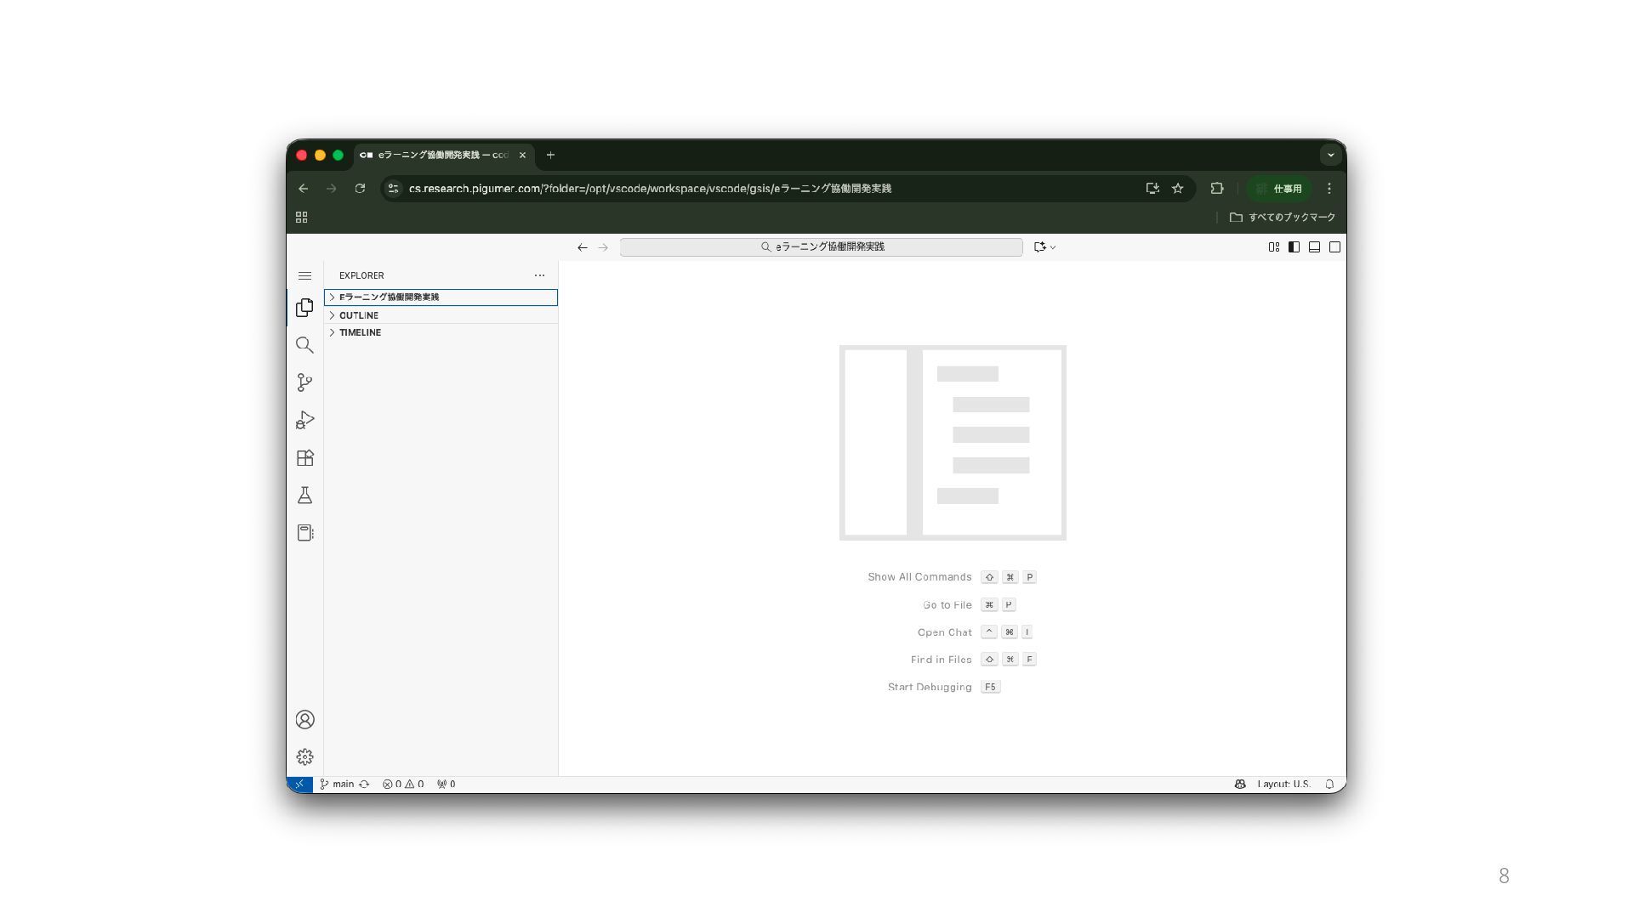
Task: Open the Testing flask view
Action: pos(304,496)
